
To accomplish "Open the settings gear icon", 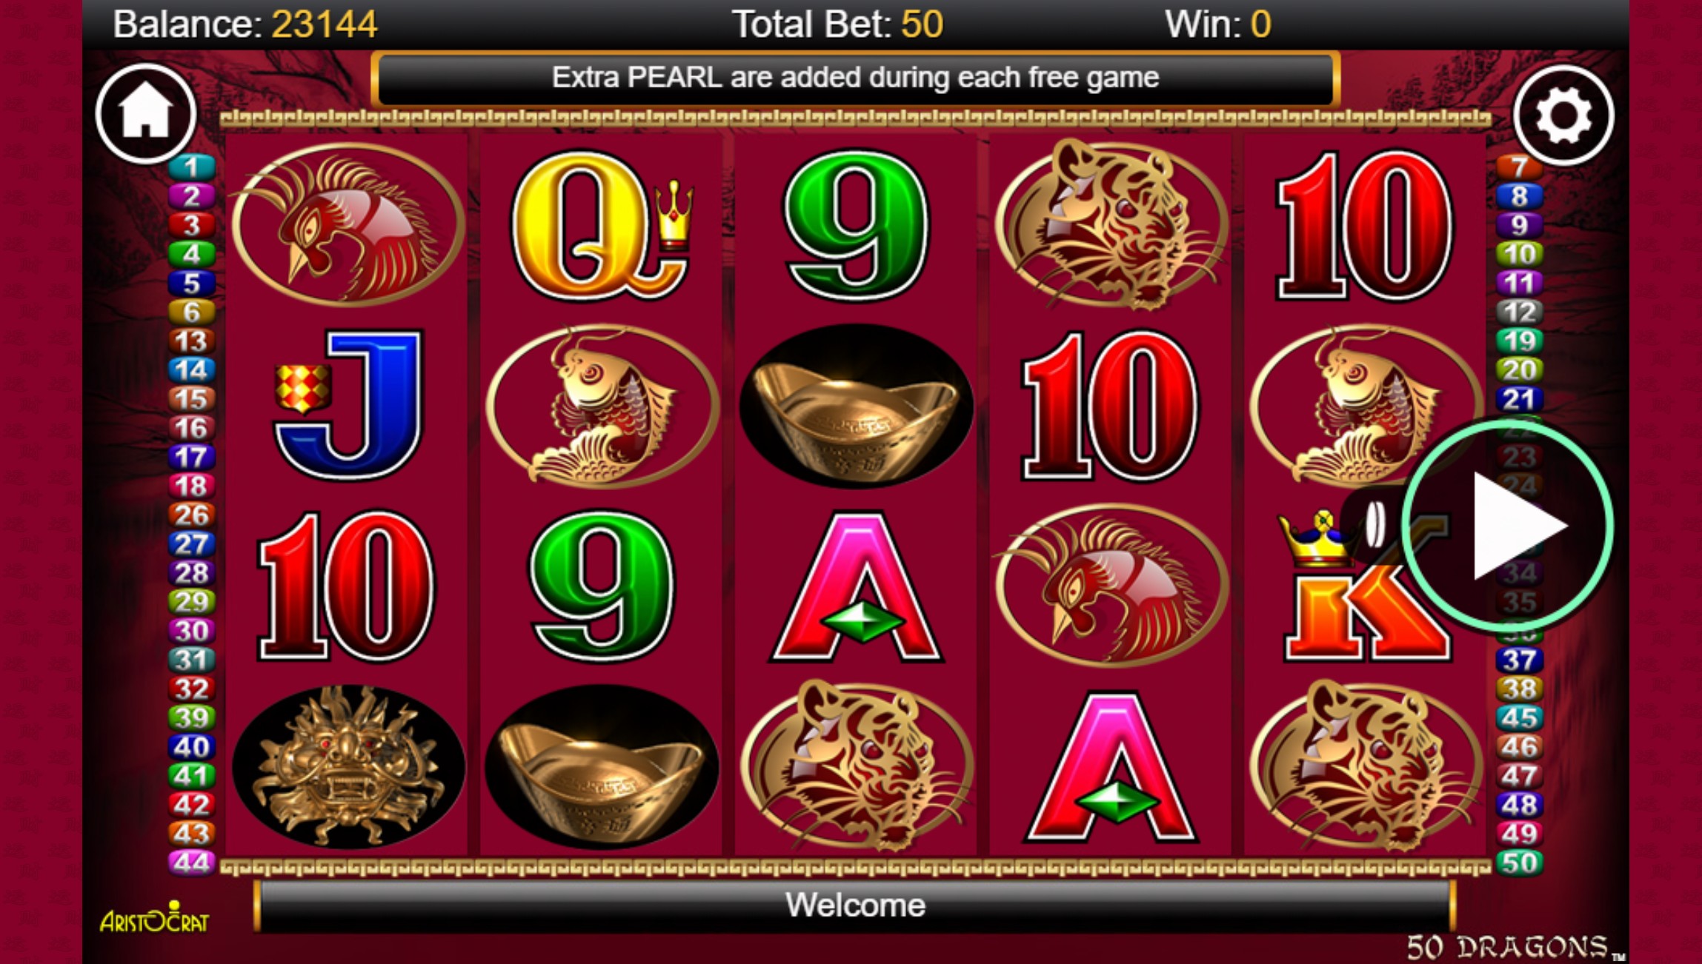I will tap(1563, 116).
